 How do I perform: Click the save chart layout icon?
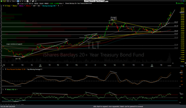coord(28,1)
